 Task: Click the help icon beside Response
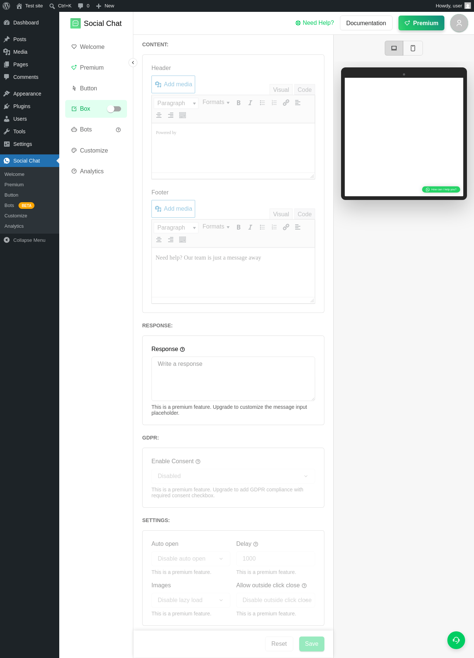[182, 350]
